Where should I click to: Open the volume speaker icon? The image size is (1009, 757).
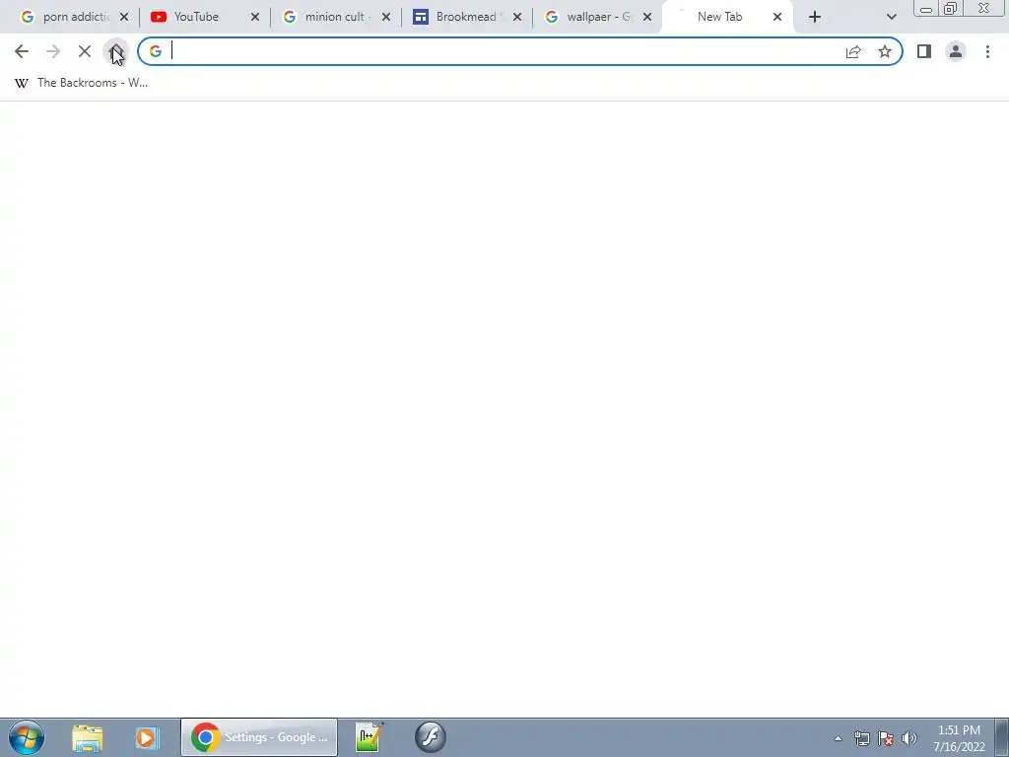coord(909,738)
